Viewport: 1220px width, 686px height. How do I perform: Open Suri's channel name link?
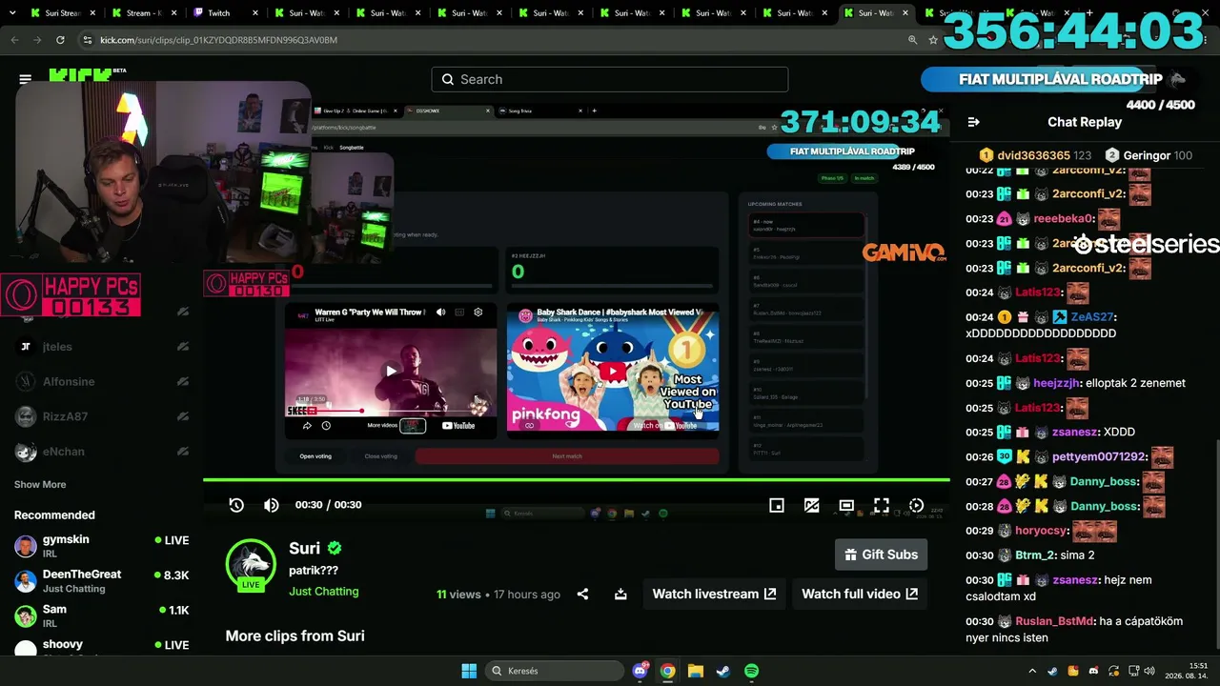click(304, 548)
